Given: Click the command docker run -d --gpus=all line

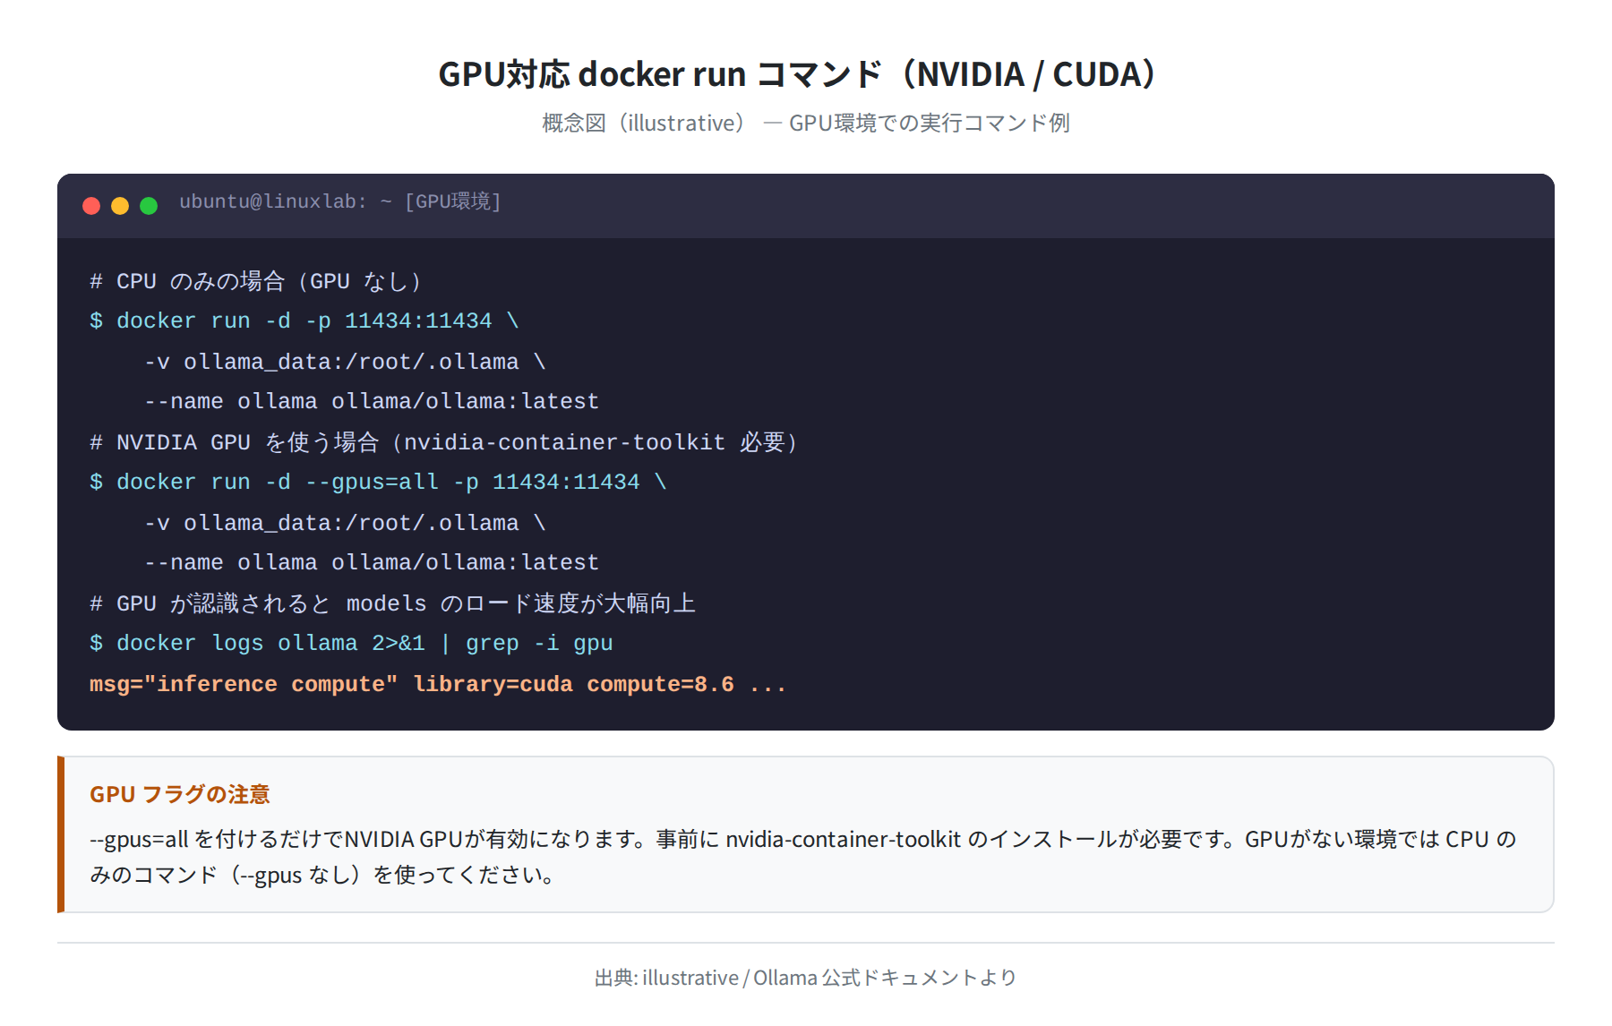Looking at the screenshot, I should pos(378,482).
